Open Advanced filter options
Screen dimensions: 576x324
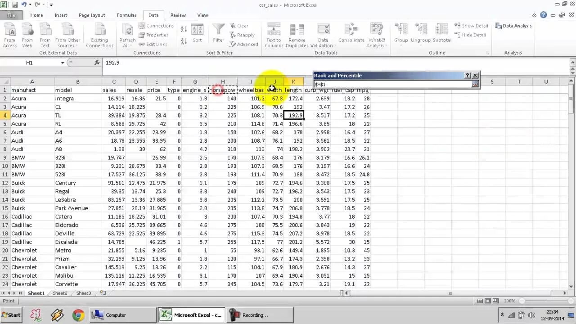pos(243,44)
